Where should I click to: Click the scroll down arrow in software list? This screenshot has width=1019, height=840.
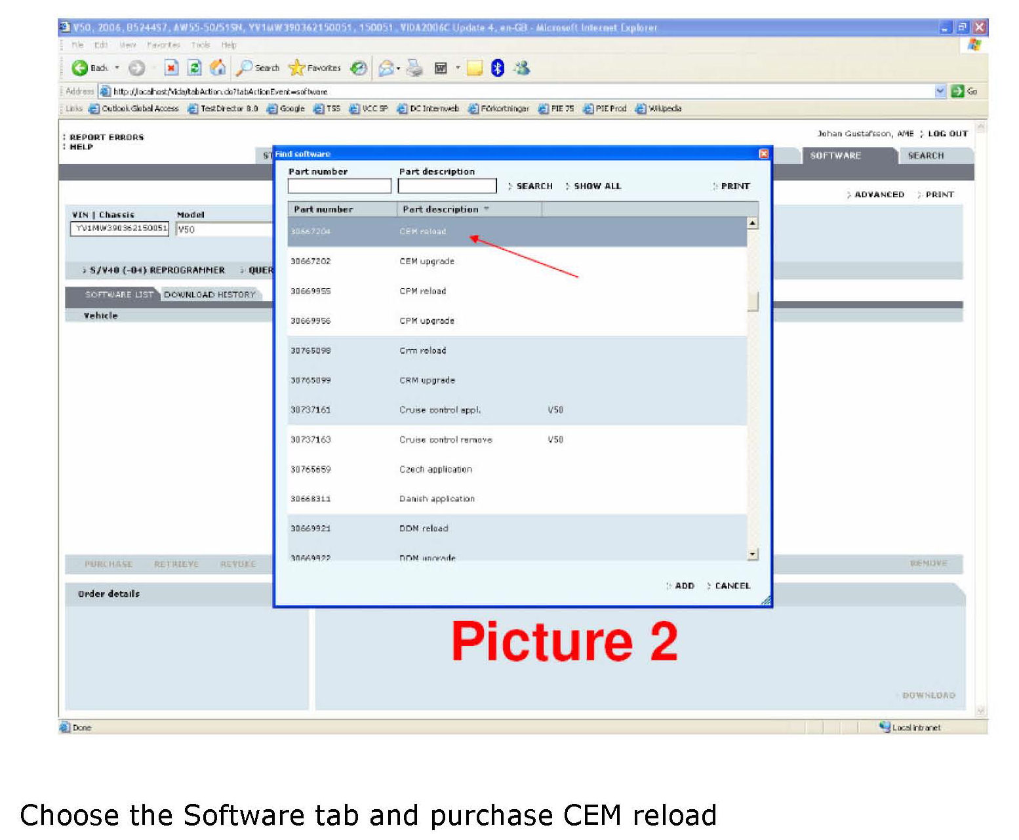753,555
